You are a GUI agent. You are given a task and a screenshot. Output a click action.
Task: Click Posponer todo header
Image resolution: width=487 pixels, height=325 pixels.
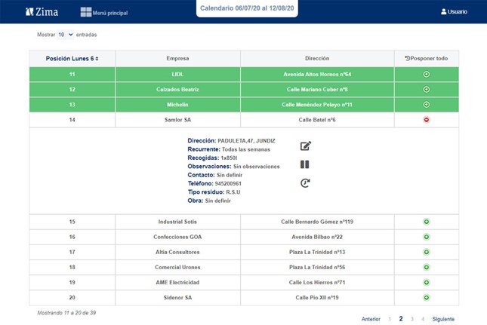(426, 58)
